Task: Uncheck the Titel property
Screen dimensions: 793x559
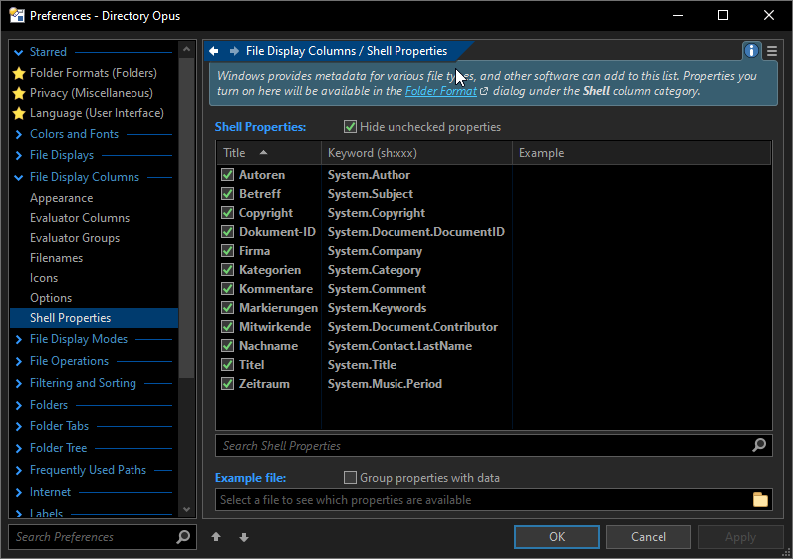Action: (x=227, y=365)
